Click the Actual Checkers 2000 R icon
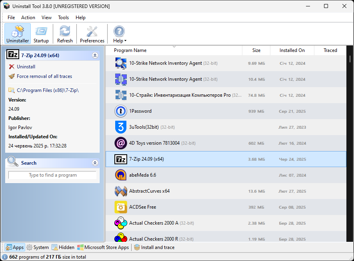The image size is (354, 261). 120,237
